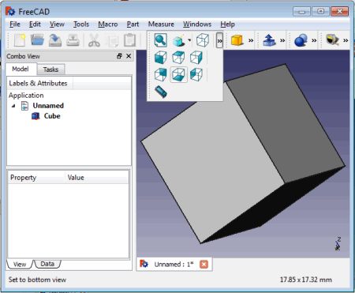This screenshot has width=355, height=293.
Task: Click the XYZ axis indicator in viewport
Action: point(338,244)
